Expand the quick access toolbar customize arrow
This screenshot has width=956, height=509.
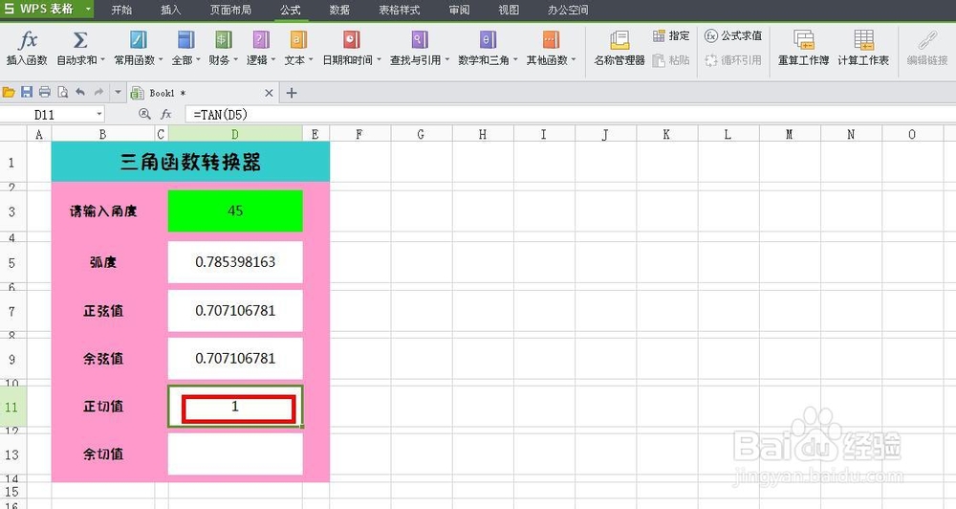(118, 93)
